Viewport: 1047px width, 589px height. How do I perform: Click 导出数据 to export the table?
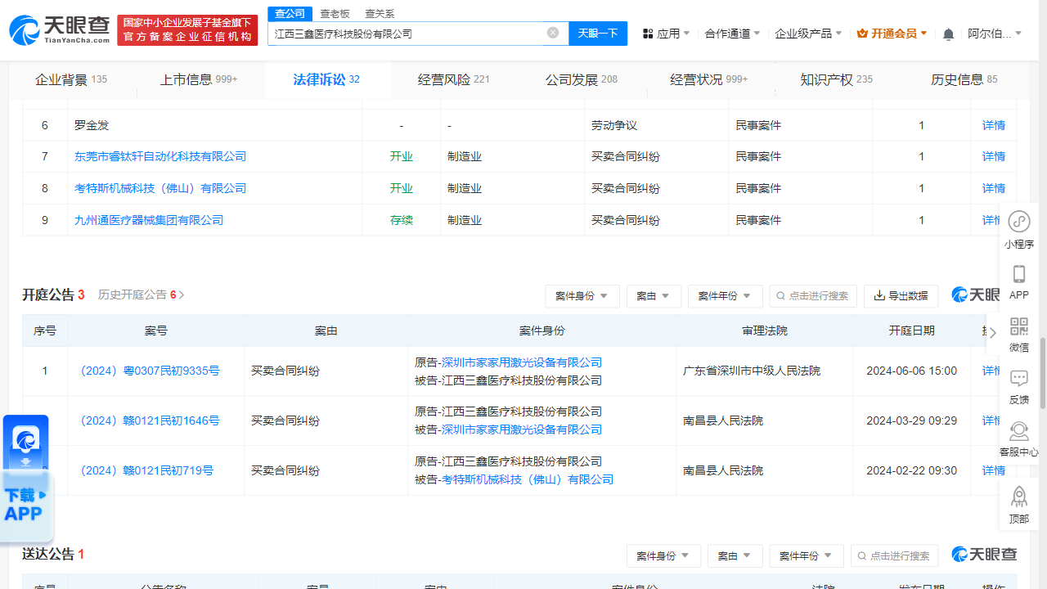[901, 296]
